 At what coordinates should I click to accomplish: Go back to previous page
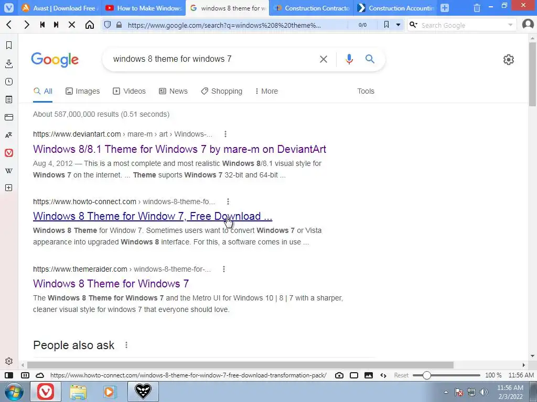coord(9,25)
